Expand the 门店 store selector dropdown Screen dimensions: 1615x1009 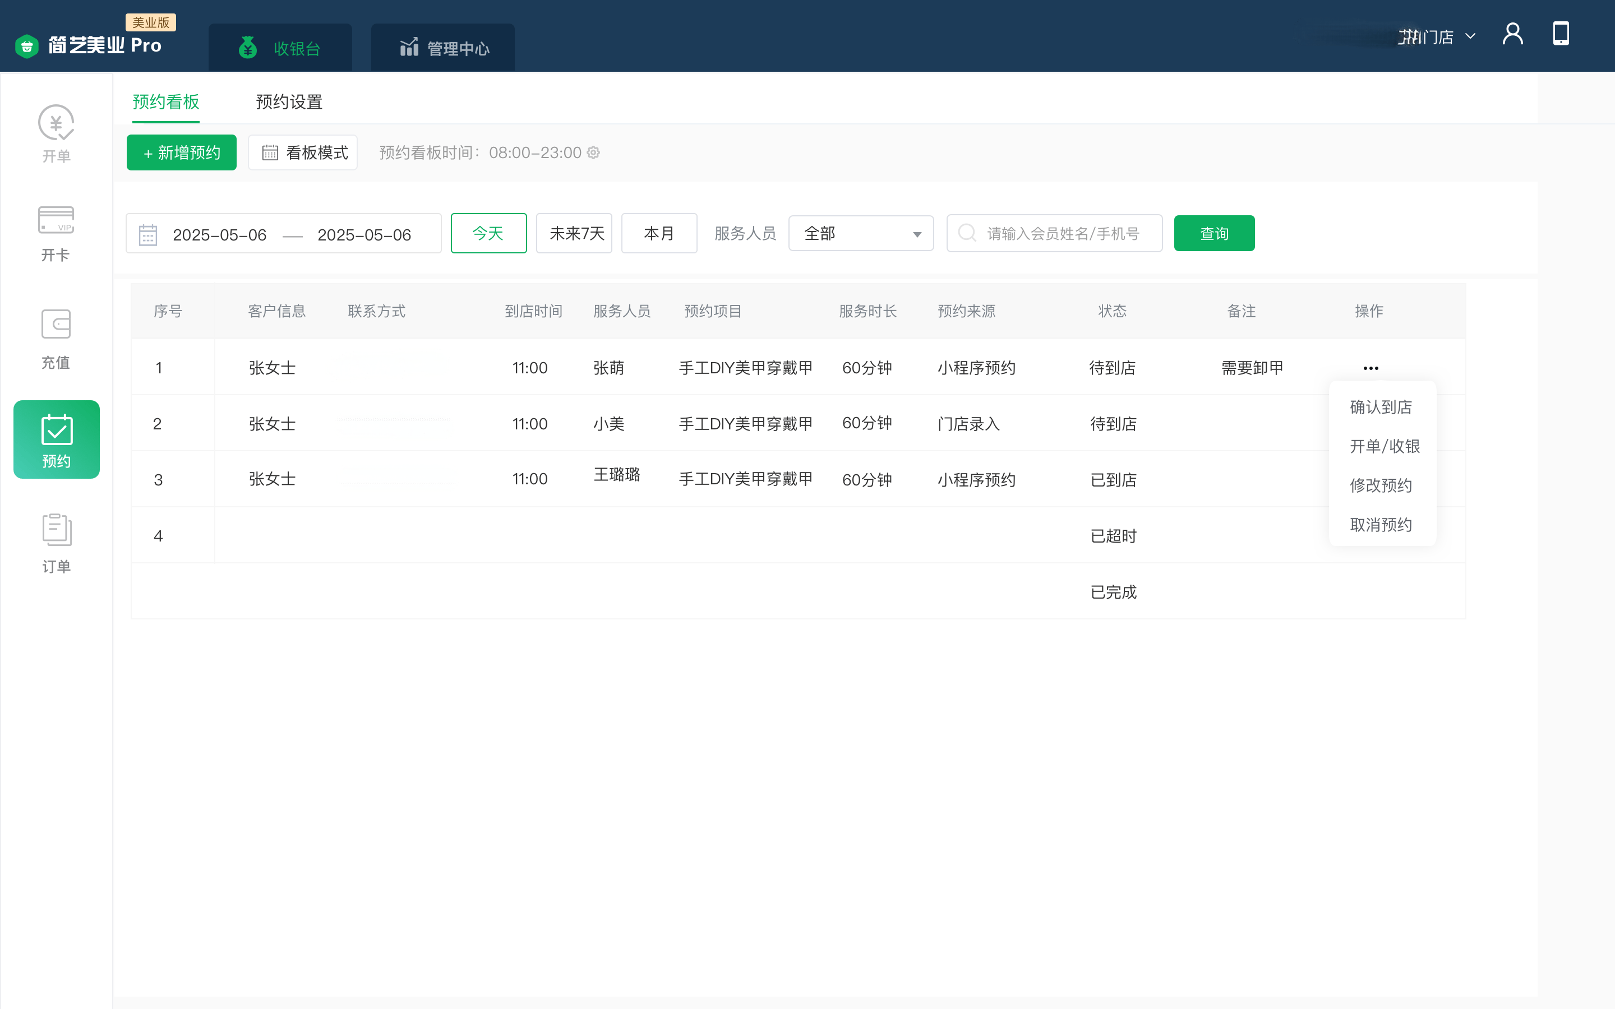1437,36
